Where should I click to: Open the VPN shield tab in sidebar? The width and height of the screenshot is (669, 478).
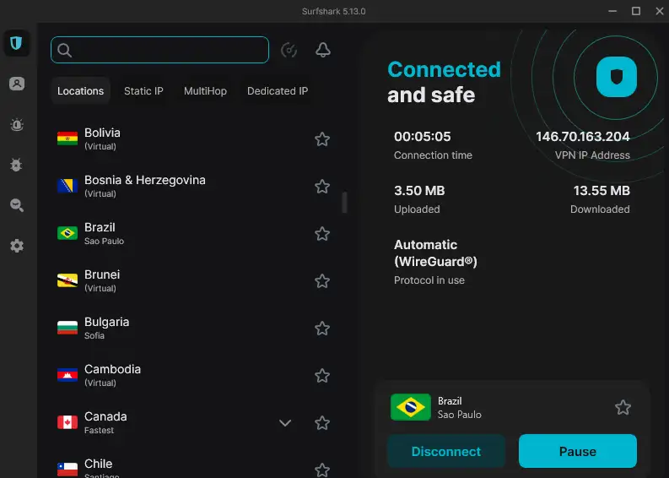pos(17,43)
